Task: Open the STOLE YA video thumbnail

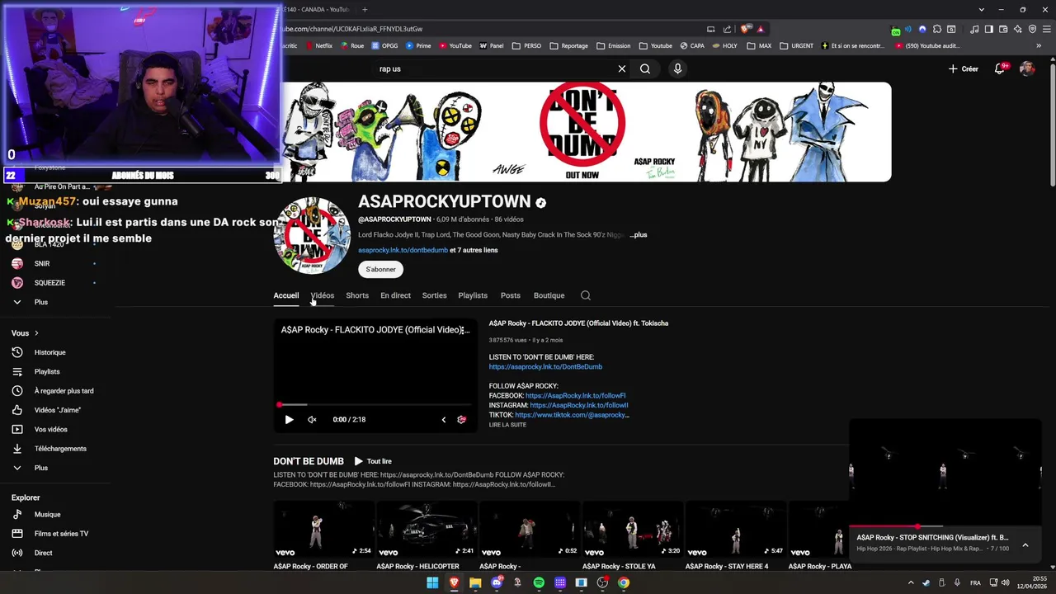Action: (x=632, y=530)
